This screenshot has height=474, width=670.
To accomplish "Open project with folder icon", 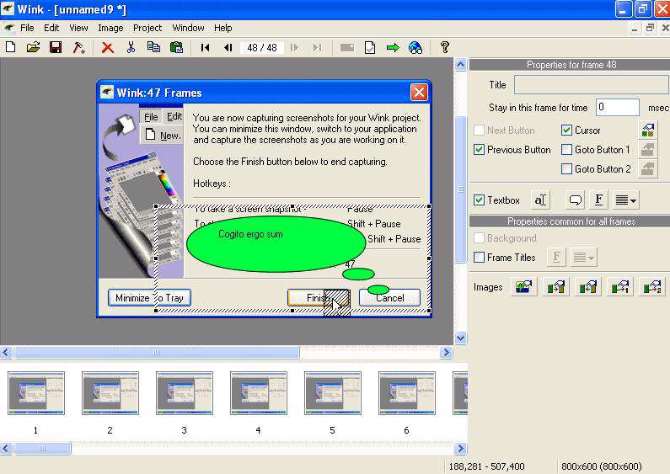I will (34, 47).
